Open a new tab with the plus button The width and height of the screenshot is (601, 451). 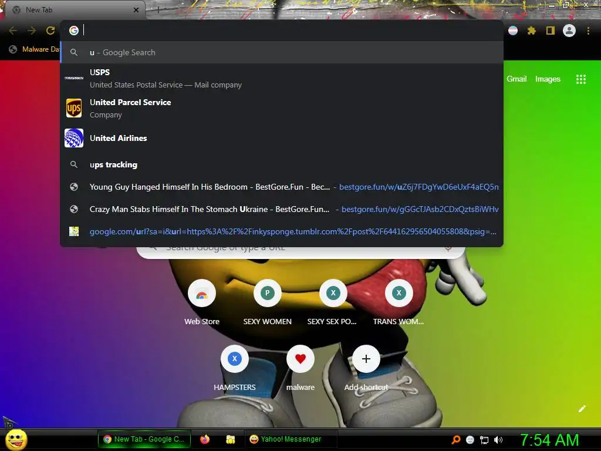click(158, 10)
